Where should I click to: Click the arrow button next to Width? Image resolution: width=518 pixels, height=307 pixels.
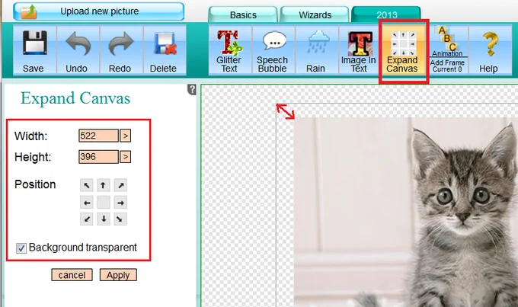125,136
